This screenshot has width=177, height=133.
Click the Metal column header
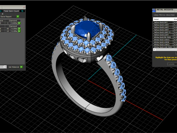pos(163,19)
